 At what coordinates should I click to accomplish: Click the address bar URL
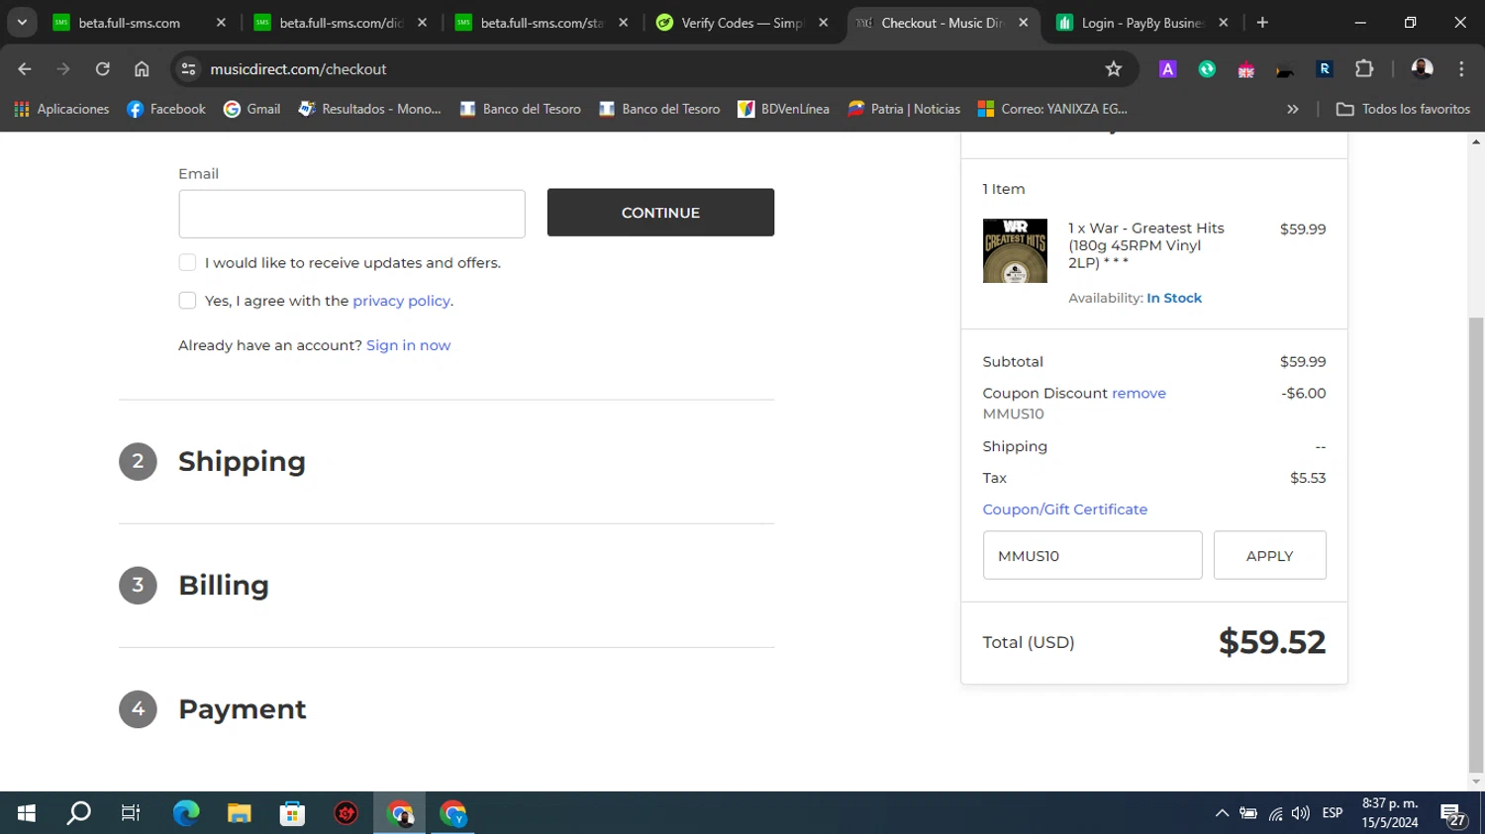pos(298,69)
